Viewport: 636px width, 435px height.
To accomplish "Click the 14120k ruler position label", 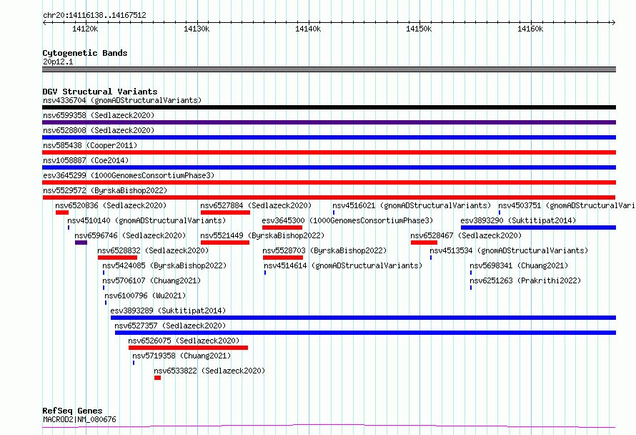I will click(x=85, y=29).
